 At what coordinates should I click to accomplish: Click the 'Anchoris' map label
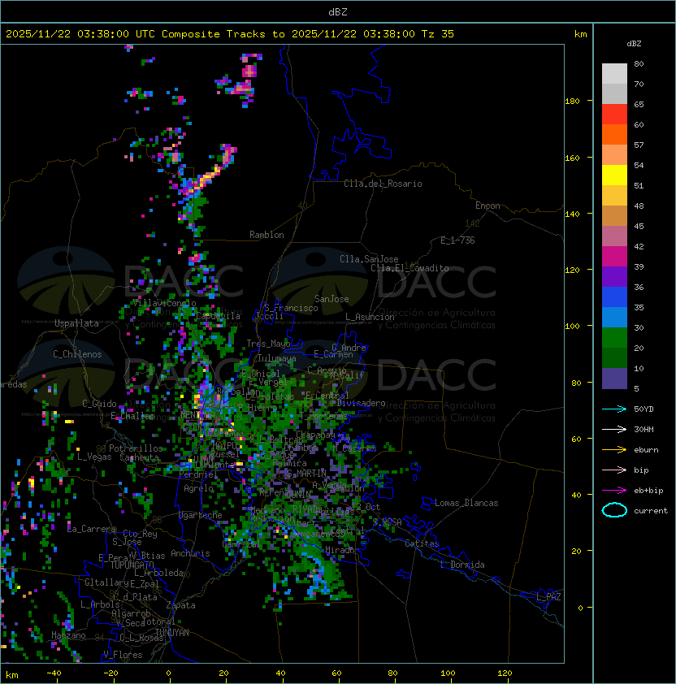click(x=190, y=553)
